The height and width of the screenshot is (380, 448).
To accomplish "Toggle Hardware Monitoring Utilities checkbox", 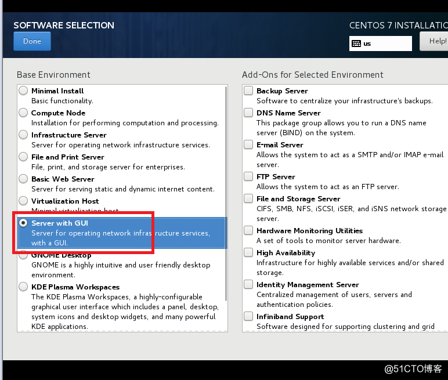I will [248, 230].
